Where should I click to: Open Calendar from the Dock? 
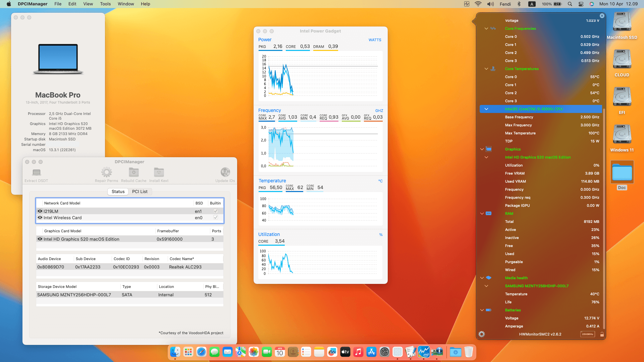coord(280,352)
